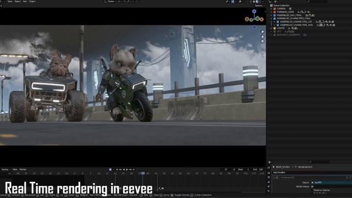Click the LIGHTS collection icon
Viewport: 352px width, 198px height.
(274, 29)
